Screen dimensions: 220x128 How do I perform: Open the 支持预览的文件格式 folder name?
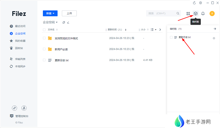pos(66,38)
